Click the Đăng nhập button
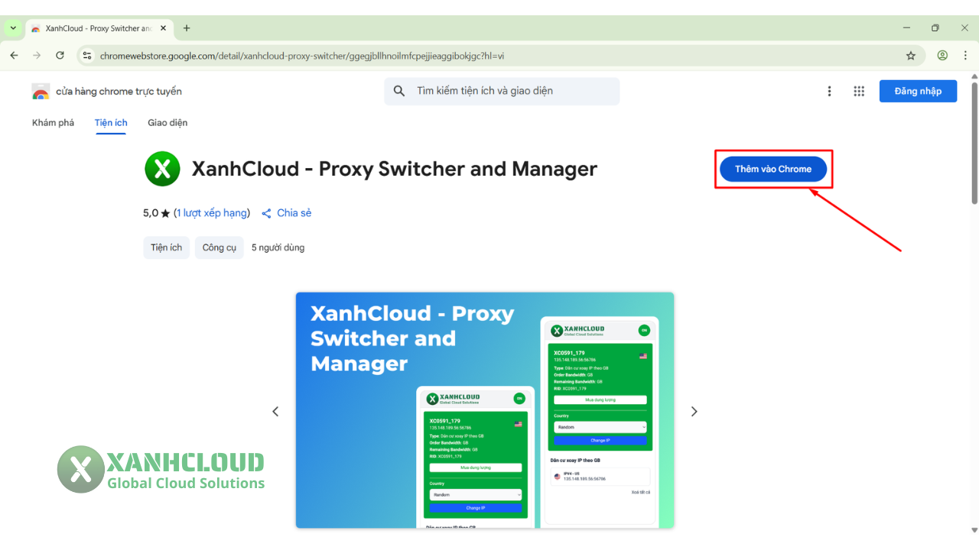 918,91
